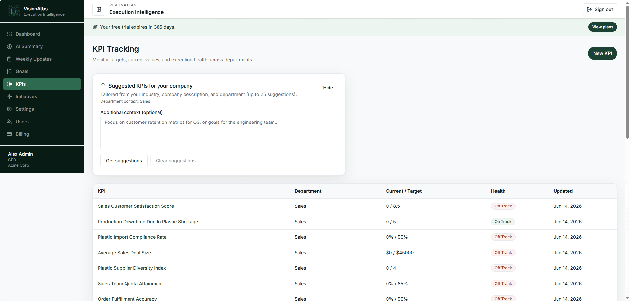Click the 0% / 85% value

point(397,284)
